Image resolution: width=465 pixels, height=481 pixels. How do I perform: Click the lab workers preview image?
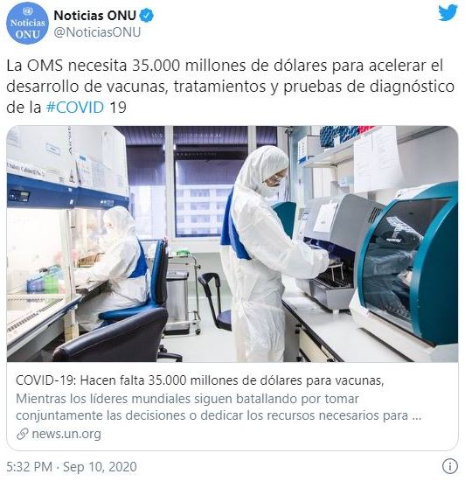pos(232,244)
